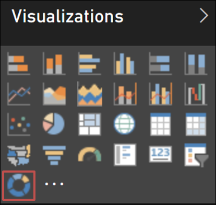Collapse the Visualizations pane with chevron

(x=204, y=16)
